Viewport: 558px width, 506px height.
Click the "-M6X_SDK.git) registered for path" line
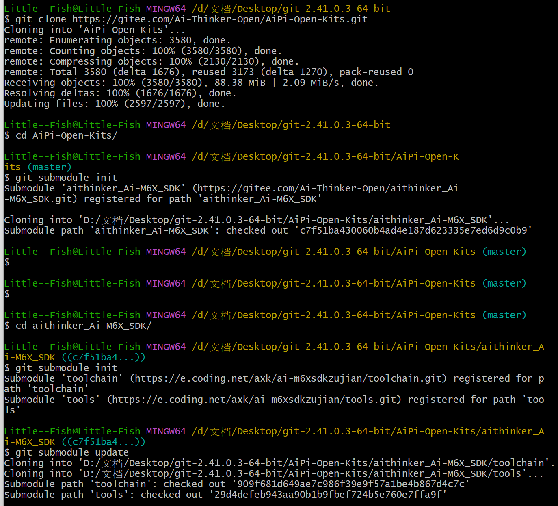pos(163,199)
